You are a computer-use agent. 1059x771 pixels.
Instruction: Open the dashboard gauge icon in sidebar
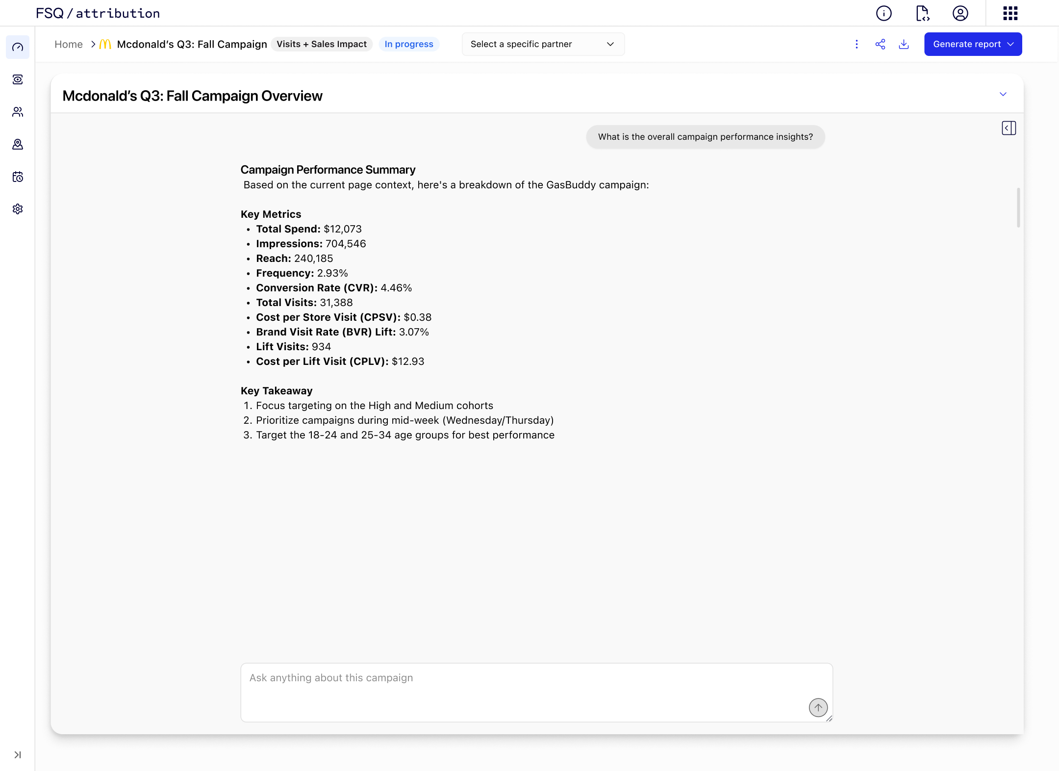(18, 47)
